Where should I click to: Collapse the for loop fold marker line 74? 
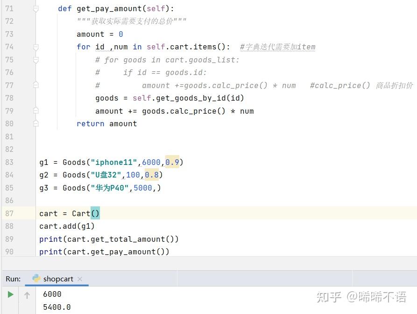[36, 47]
